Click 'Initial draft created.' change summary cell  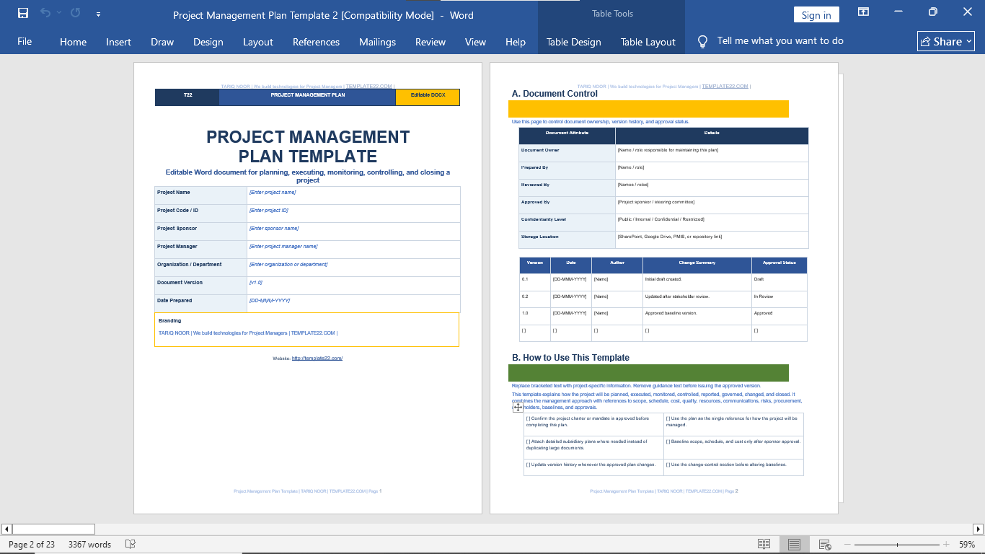click(x=697, y=282)
